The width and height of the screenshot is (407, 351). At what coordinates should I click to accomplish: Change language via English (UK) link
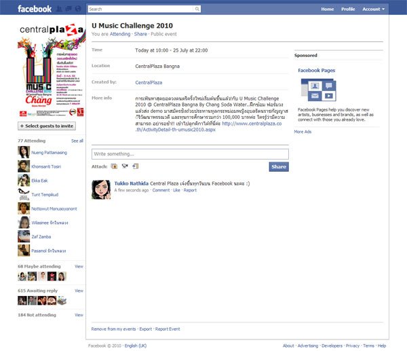(x=136, y=346)
